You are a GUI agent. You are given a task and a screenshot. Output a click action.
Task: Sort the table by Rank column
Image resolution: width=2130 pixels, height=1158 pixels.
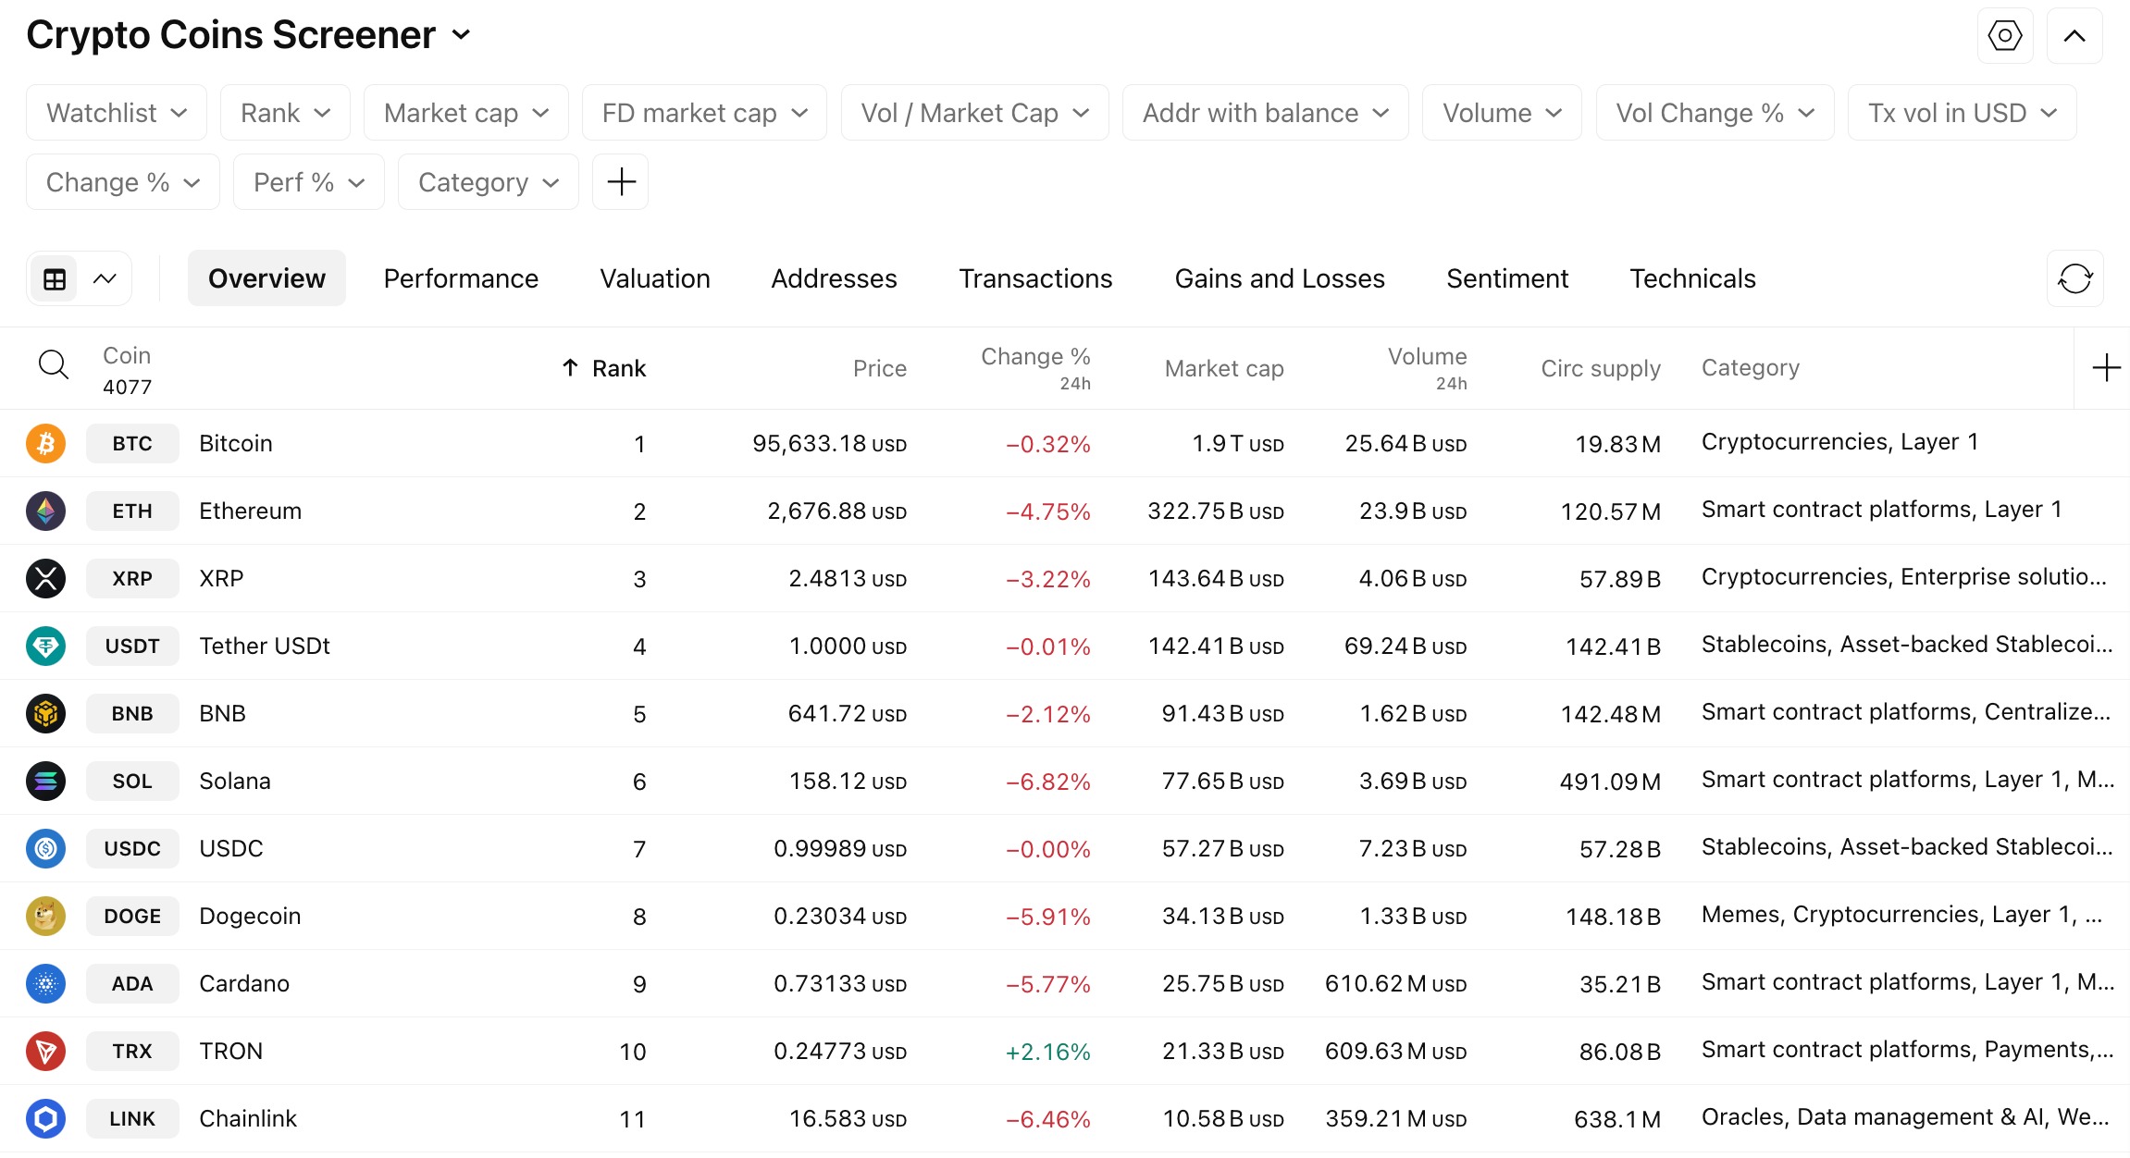click(617, 368)
